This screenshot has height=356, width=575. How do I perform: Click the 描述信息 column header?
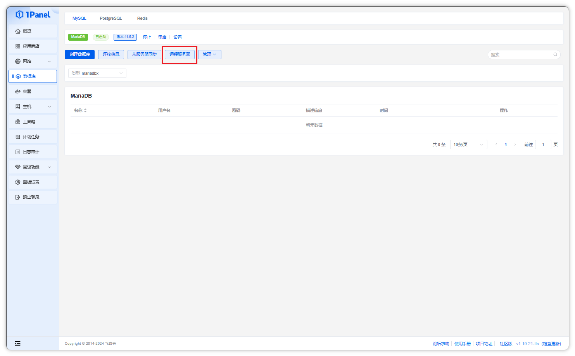tap(314, 110)
